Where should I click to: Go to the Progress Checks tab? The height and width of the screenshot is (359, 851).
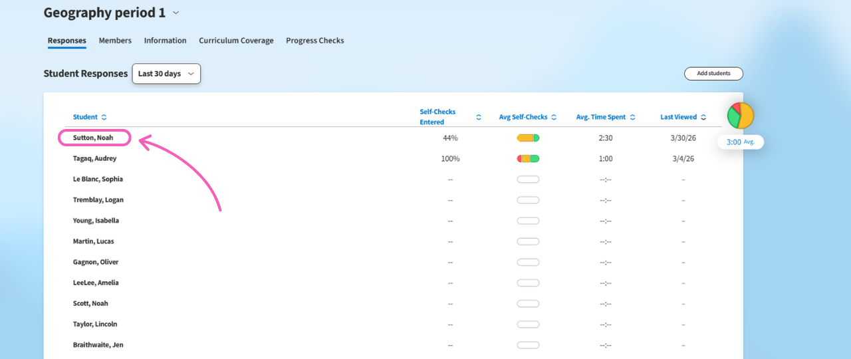click(x=315, y=41)
